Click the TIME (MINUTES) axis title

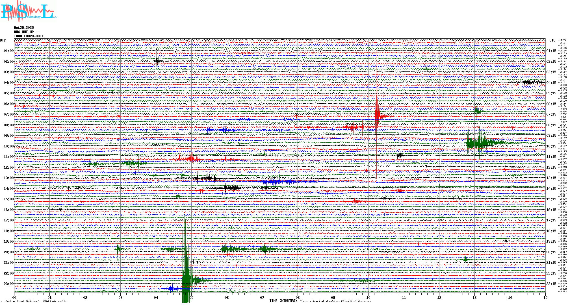coord(283,301)
